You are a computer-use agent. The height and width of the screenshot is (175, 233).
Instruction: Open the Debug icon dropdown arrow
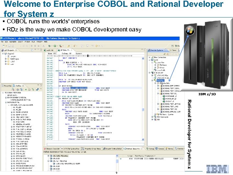point(52,46)
